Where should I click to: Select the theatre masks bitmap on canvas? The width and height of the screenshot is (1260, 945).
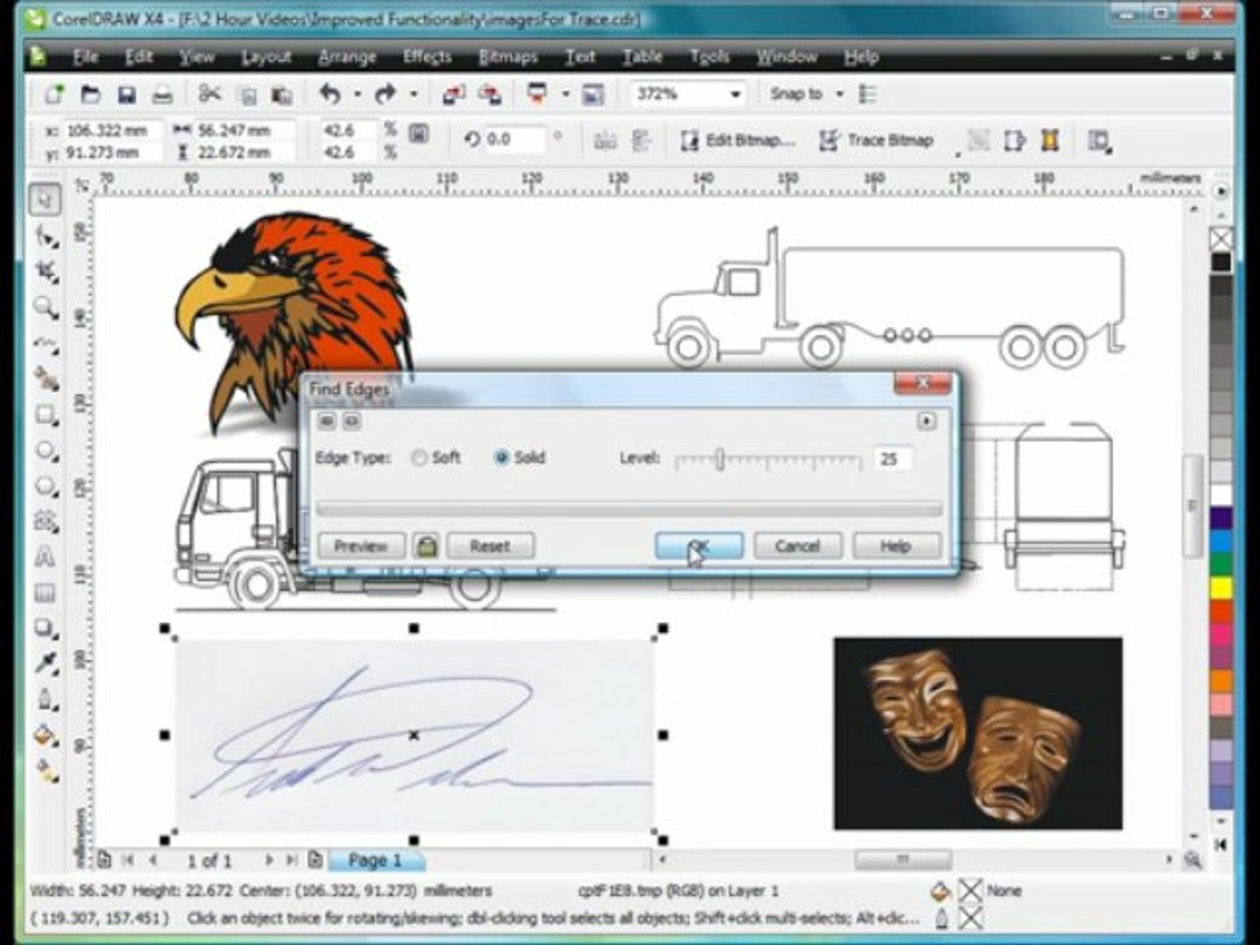tap(977, 733)
